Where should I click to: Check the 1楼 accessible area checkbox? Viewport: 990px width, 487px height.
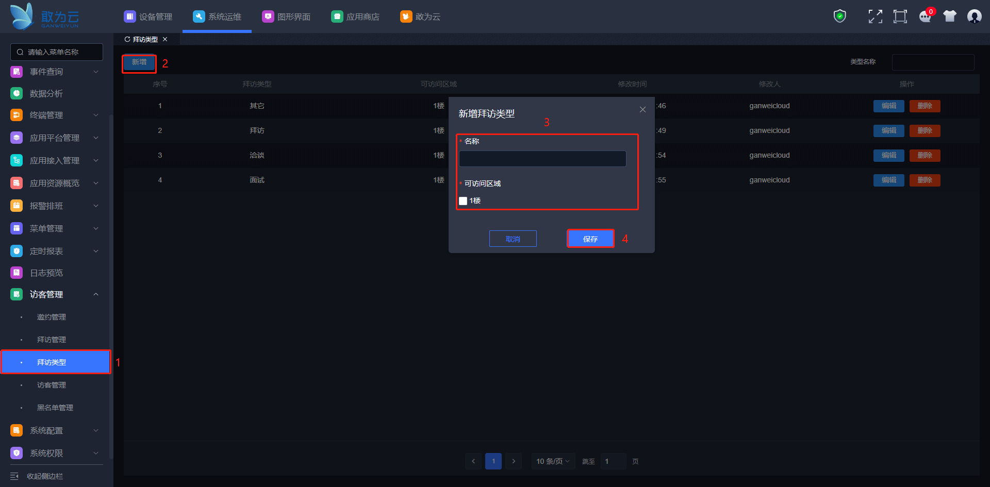tap(463, 201)
